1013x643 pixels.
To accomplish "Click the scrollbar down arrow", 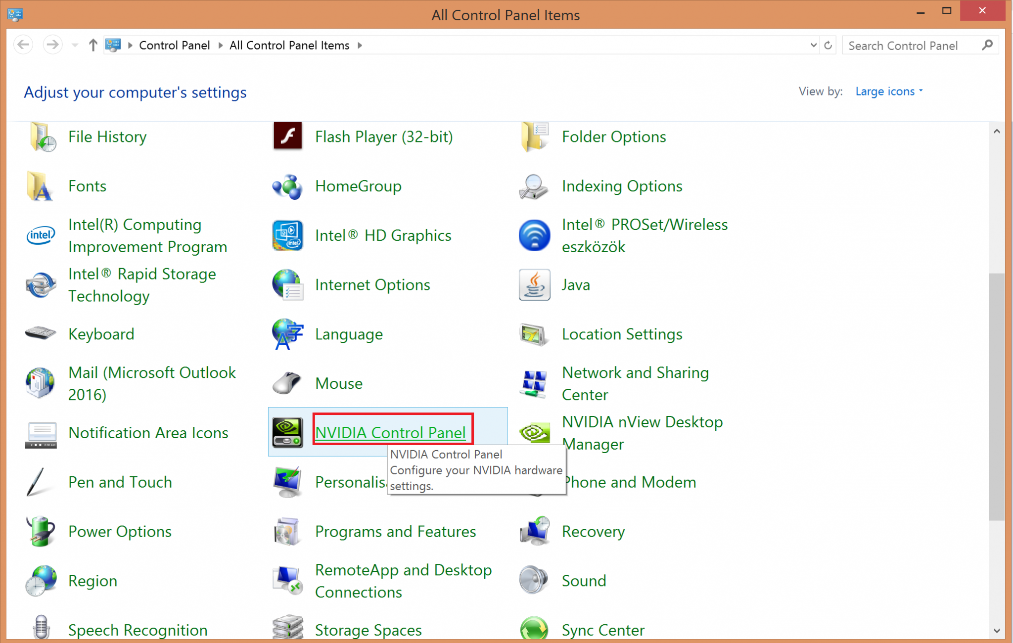I will (997, 631).
